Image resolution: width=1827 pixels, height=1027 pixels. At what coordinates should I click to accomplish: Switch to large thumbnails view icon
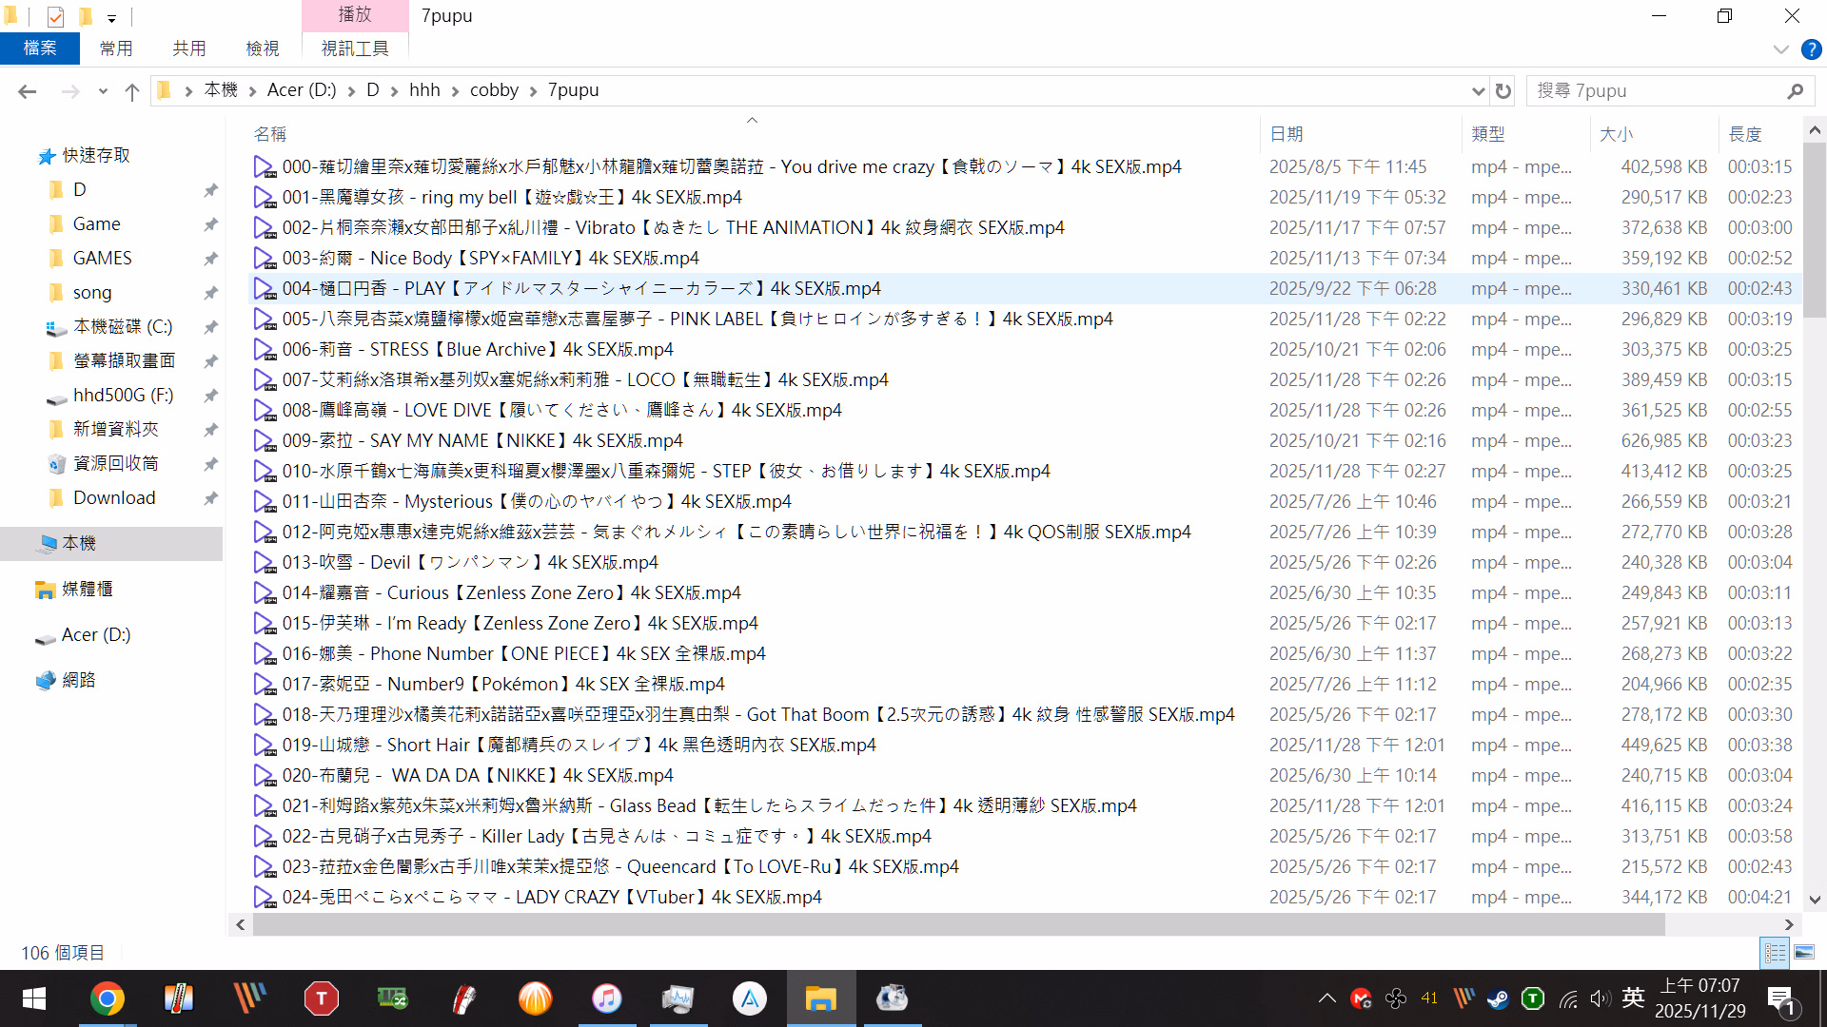pyautogui.click(x=1804, y=952)
